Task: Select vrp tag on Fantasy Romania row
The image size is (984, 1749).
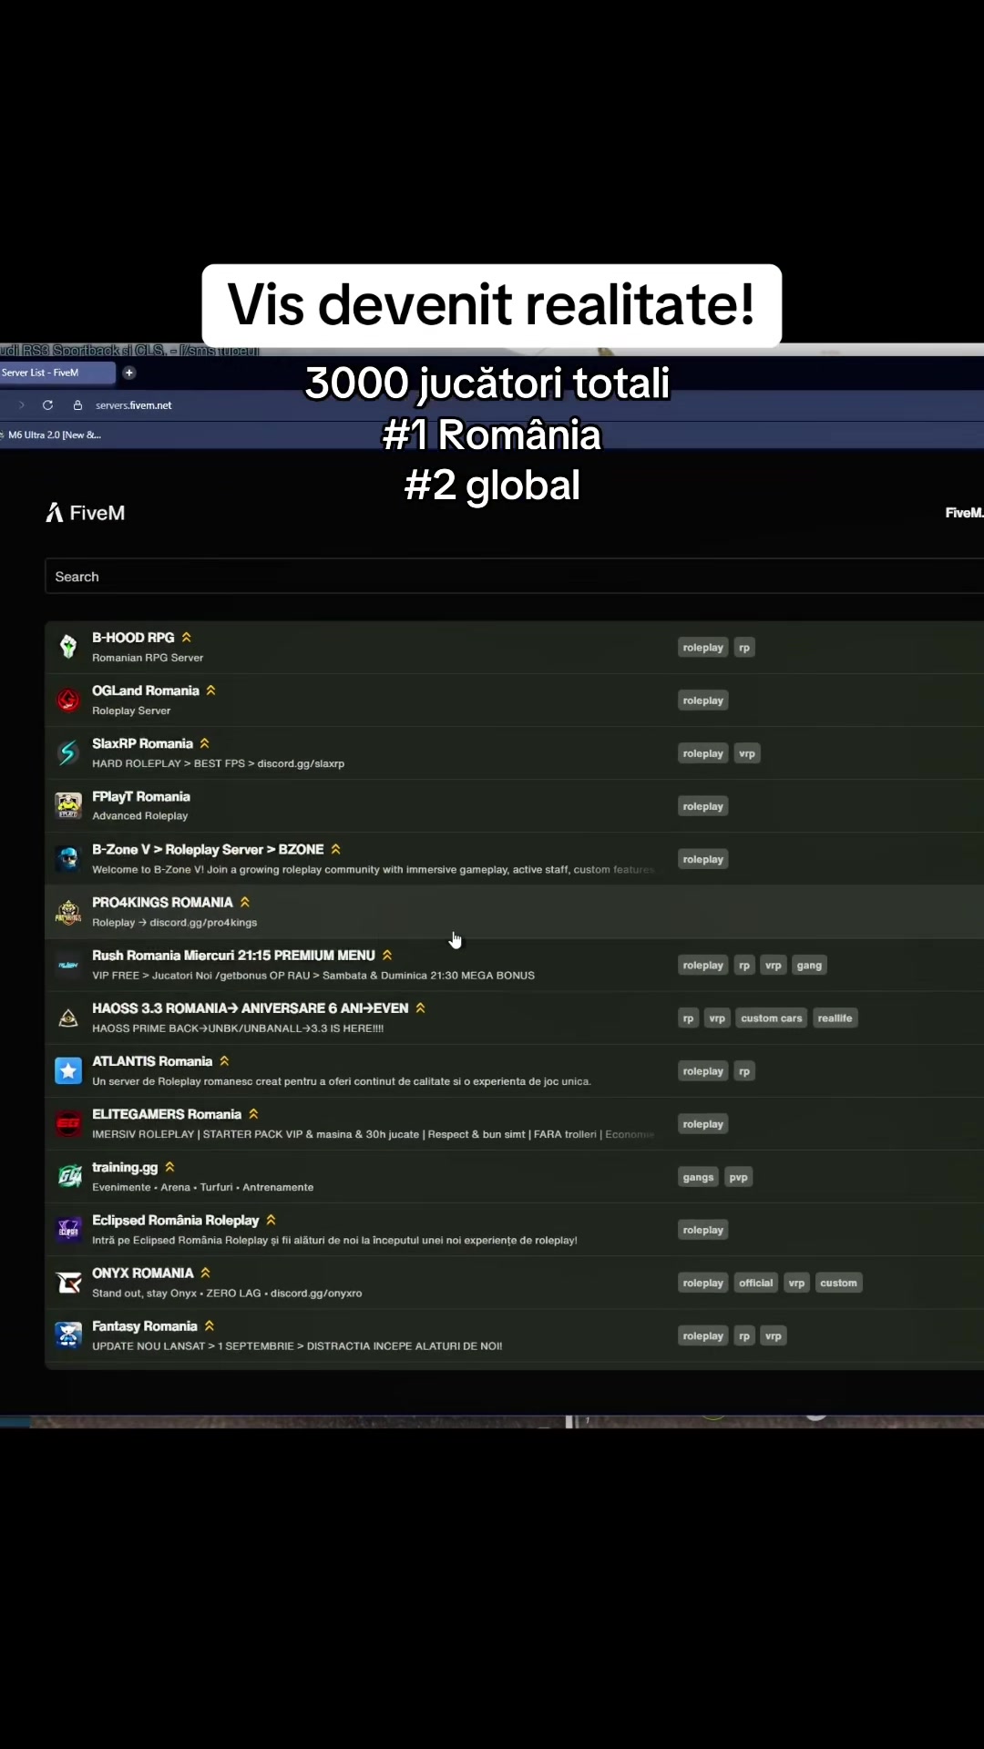Action: coord(774,1336)
